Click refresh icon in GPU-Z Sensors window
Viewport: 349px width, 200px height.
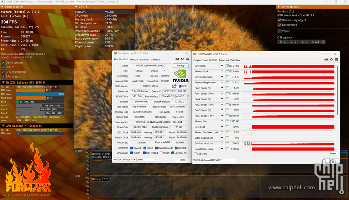click(x=331, y=60)
